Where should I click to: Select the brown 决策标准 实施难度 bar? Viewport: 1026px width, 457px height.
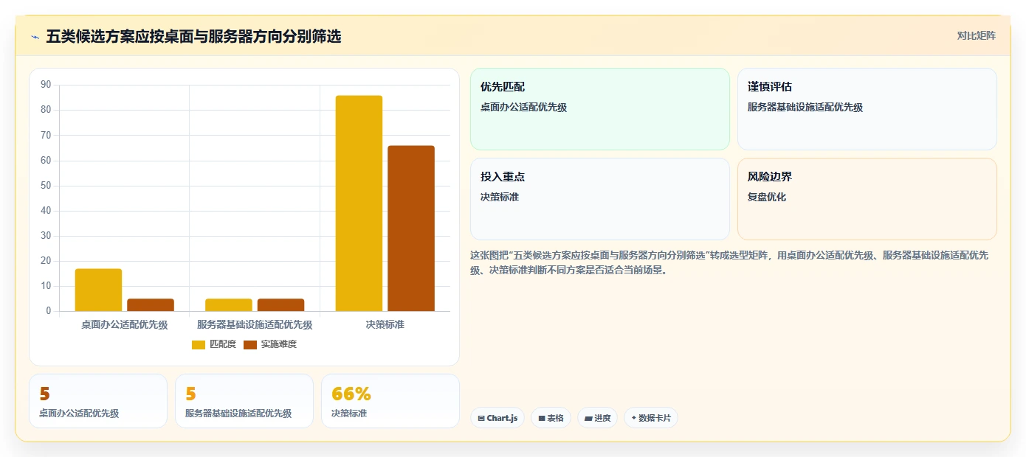click(411, 228)
